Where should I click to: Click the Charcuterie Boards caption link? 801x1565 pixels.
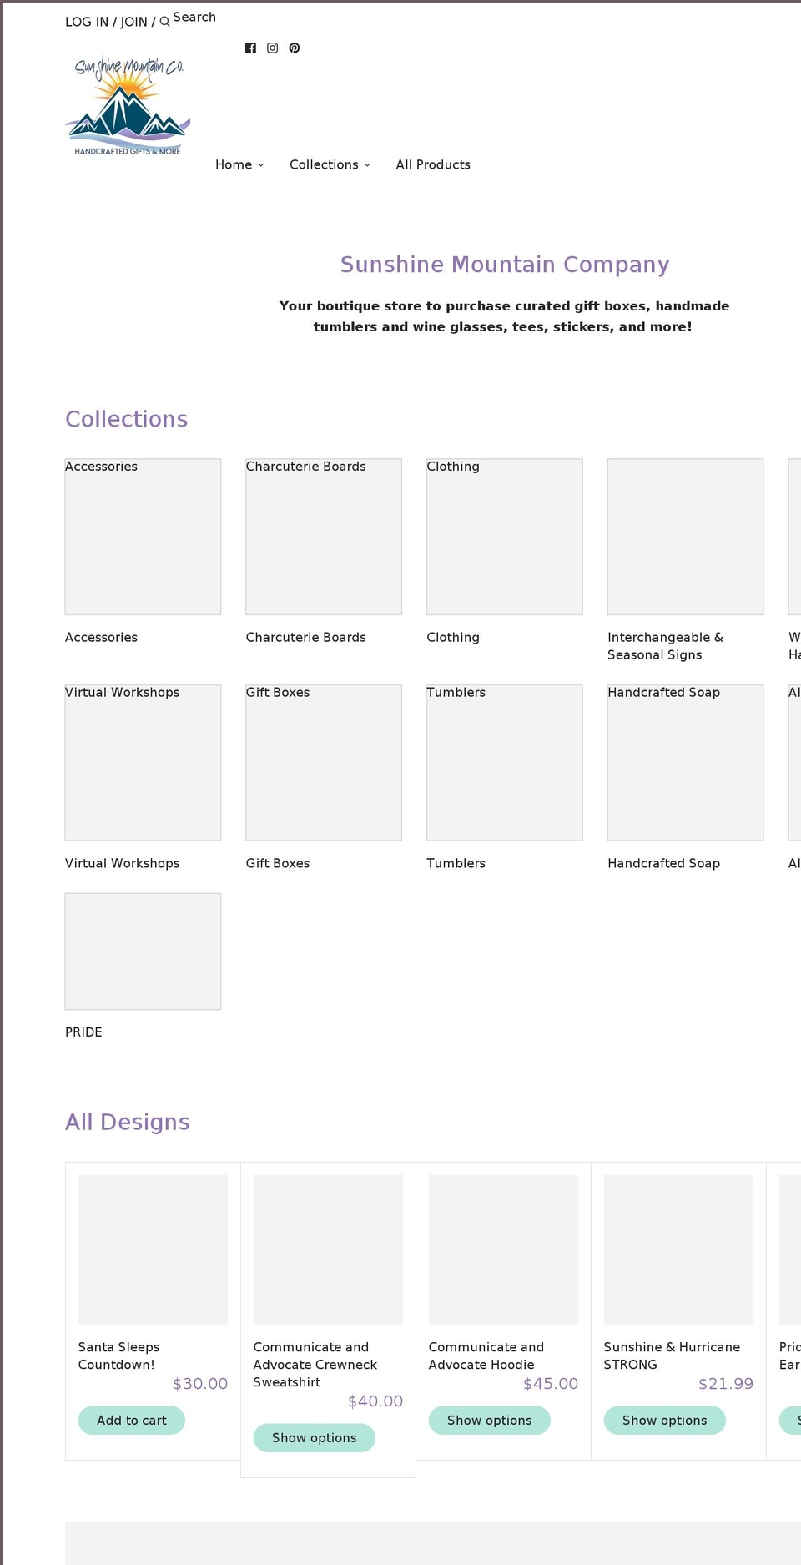305,638
